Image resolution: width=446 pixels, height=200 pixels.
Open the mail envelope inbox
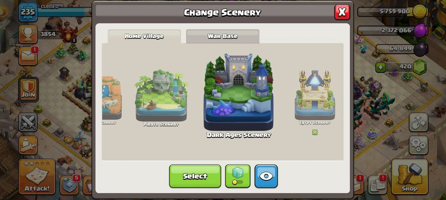pyautogui.click(x=28, y=56)
